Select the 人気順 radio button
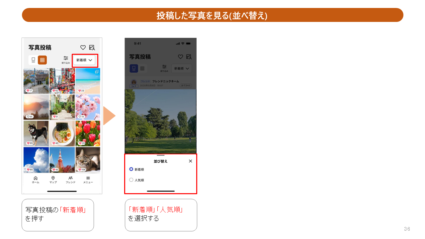425x239 pixels. click(x=131, y=180)
